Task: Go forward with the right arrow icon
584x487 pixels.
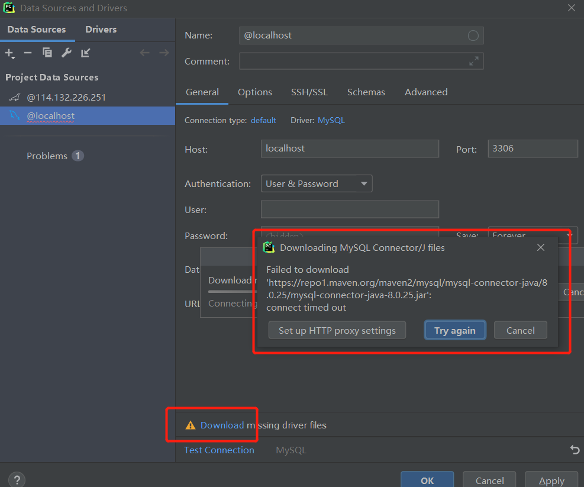Action: [x=164, y=53]
